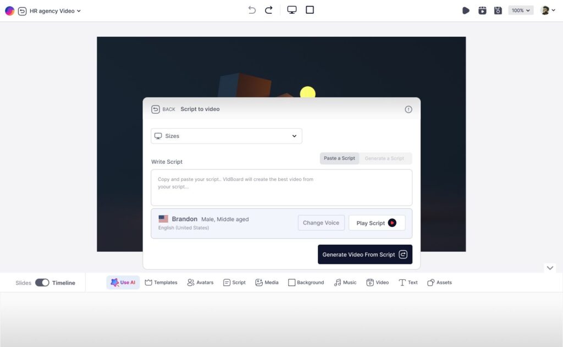This screenshot has height=347, width=563.
Task: Open the Templates tab
Action: tap(161, 283)
